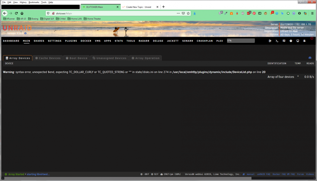Switch to the Cache Devices tab

tap(48, 58)
